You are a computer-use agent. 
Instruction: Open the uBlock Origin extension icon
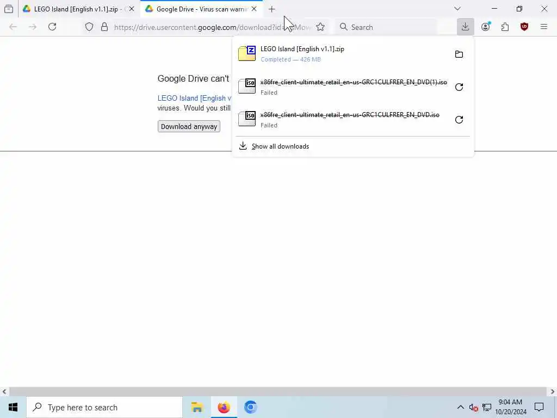pyautogui.click(x=524, y=27)
